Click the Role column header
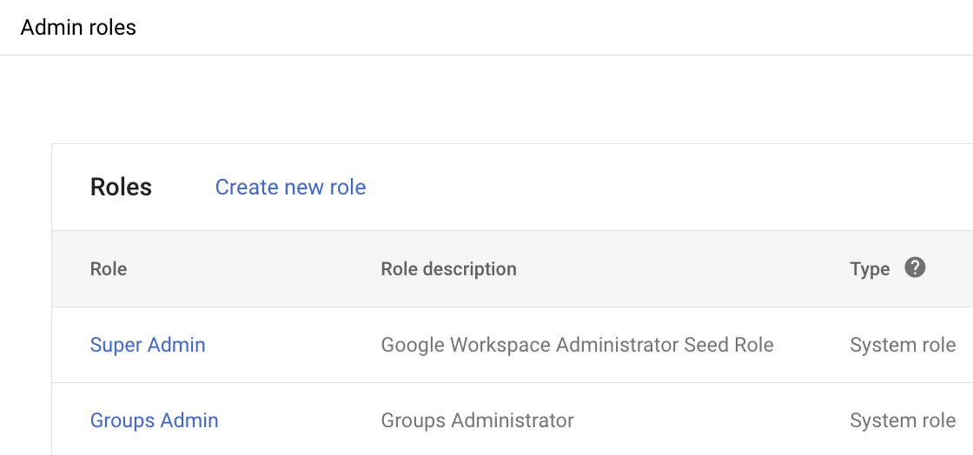 [x=109, y=269]
